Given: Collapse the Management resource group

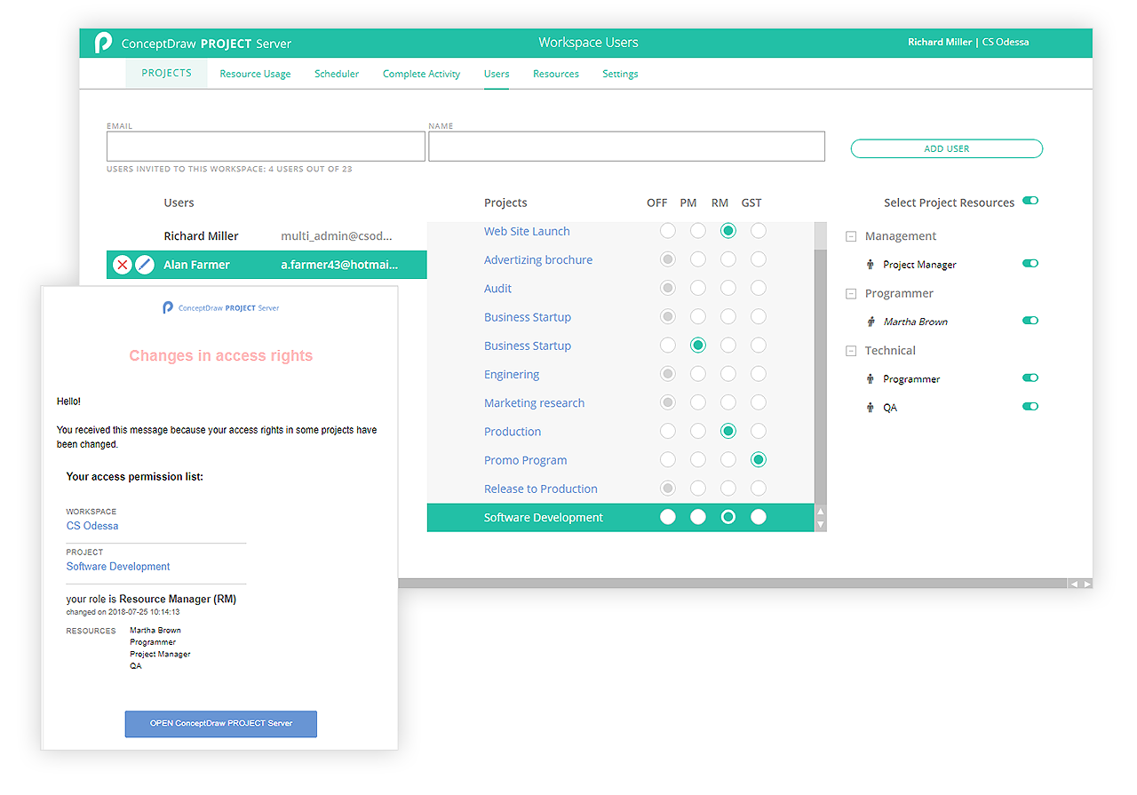Looking at the screenshot, I should click(851, 236).
